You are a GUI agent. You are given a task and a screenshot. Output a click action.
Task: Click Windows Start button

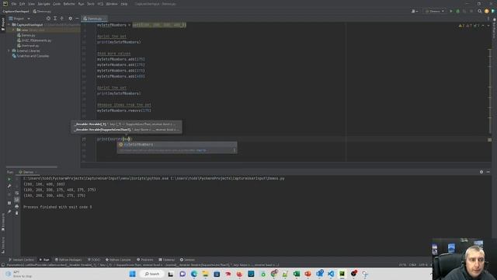coord(133,274)
